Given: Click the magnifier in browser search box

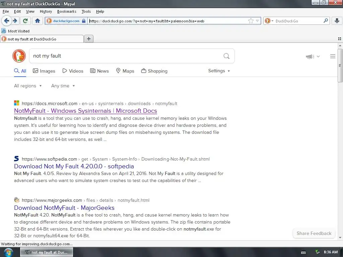Looking at the screenshot, I should tap(326, 21).
